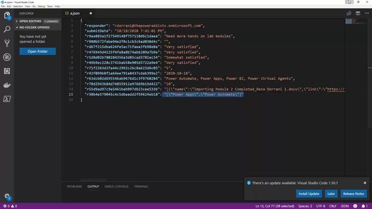Open the PowerShell command explorer icon
Viewport: 372px width, 209px height.
[7, 99]
